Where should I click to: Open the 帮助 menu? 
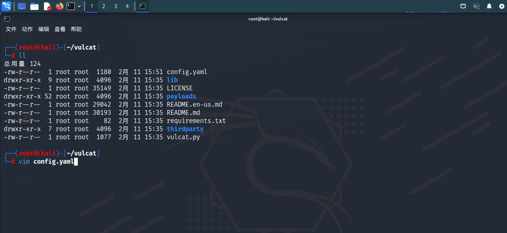[76, 29]
